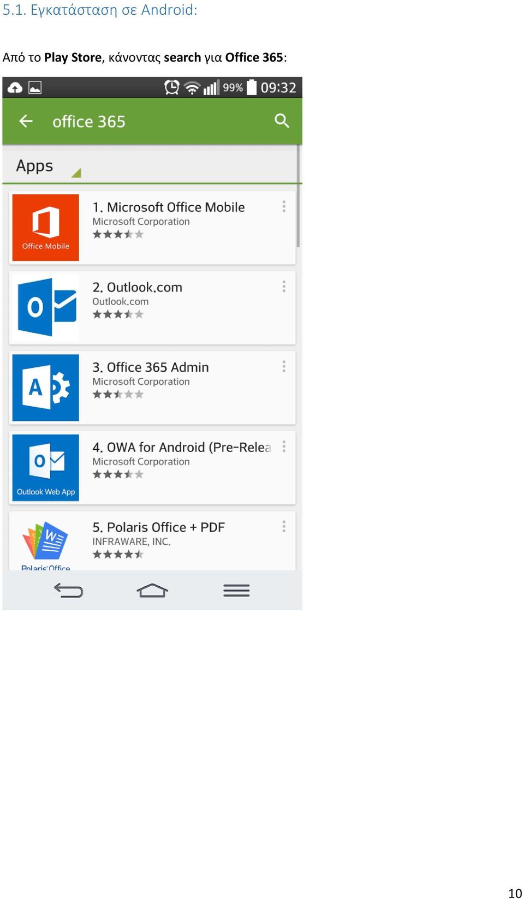Screen dimensions: 524x899
Task: Tap the back arrow in the search bar
Action: pyautogui.click(x=26, y=121)
